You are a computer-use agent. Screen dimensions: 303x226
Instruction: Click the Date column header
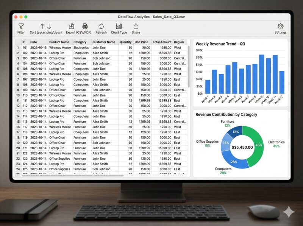(34, 42)
